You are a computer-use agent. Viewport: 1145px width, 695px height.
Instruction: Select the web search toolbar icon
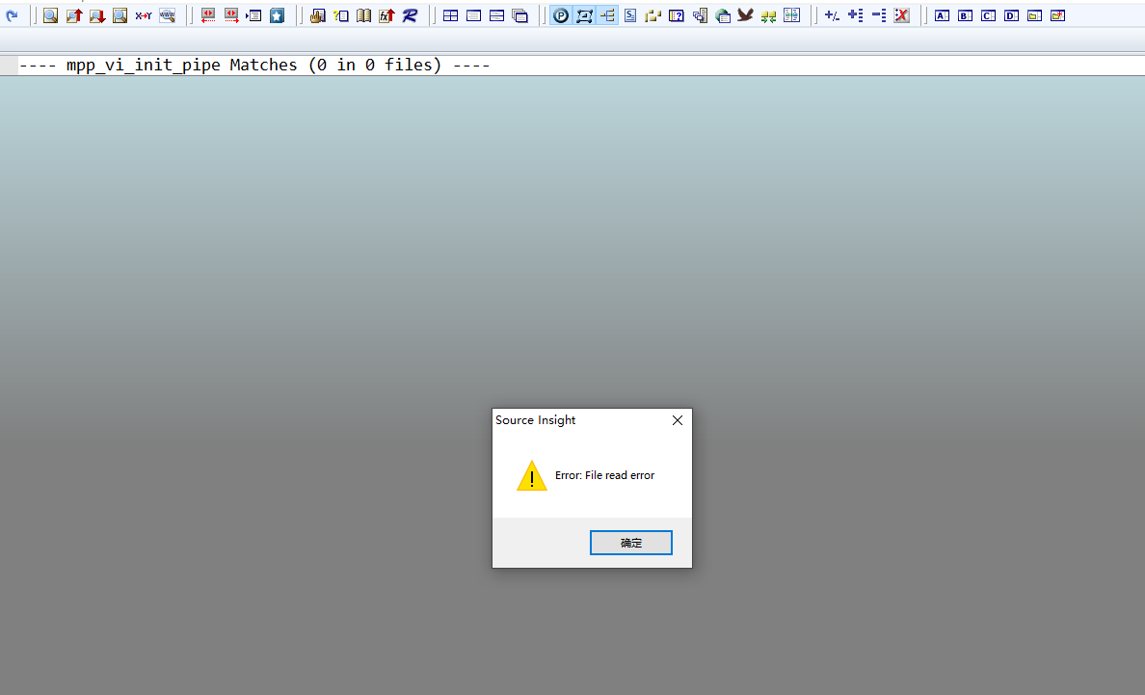[168, 15]
